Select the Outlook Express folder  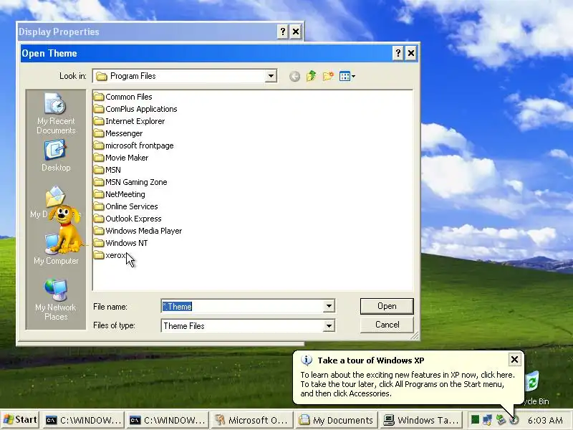coord(127,219)
